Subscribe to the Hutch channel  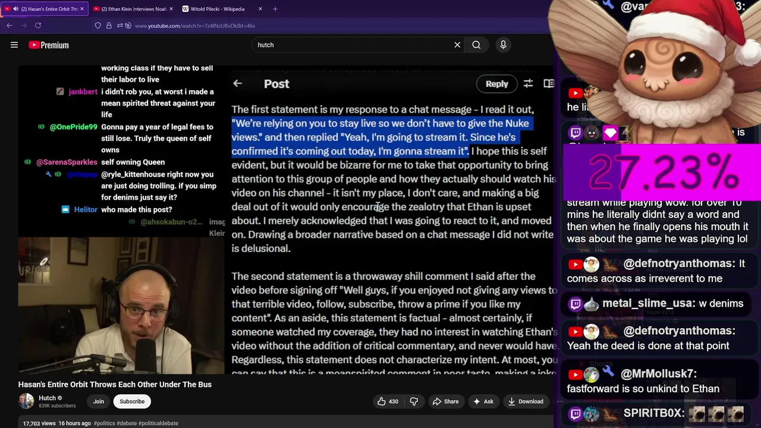pyautogui.click(x=132, y=401)
